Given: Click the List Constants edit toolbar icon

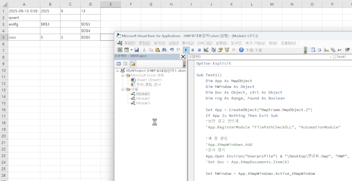Looking at the screenshot, I should pos(320,50).
